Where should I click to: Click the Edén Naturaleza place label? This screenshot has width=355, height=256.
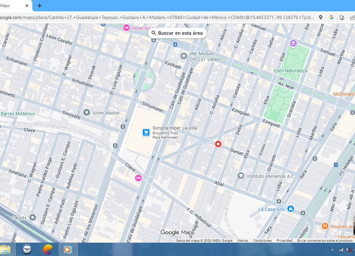(290, 71)
